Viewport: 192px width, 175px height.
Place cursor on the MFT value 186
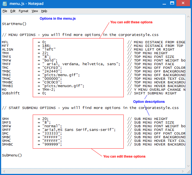tap(46, 46)
